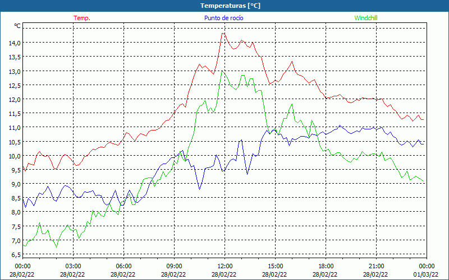This screenshot has width=449, height=280.
Task: Click the 00:00 28/02/22 time label
Action: pyautogui.click(x=22, y=270)
